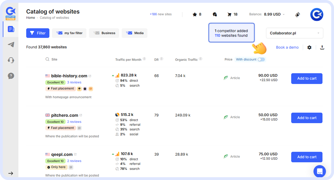Image resolution: width=334 pixels, height=180 pixels.
Task: Click Add to cart for pitchero.com
Action: pos(306,118)
